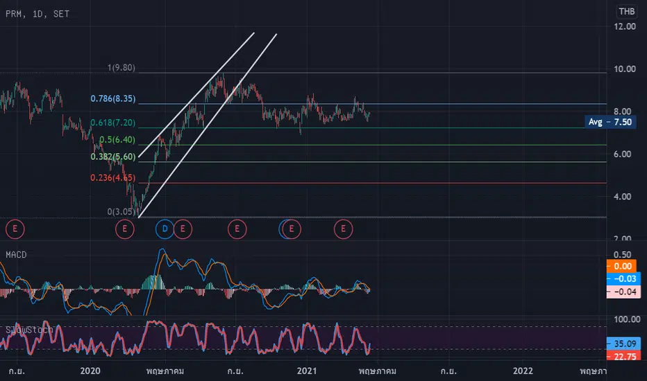Click the 4.00 price axis label
647x381 pixels.
pos(622,197)
